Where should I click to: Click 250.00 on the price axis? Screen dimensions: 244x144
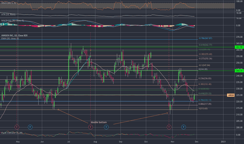tap(239, 63)
